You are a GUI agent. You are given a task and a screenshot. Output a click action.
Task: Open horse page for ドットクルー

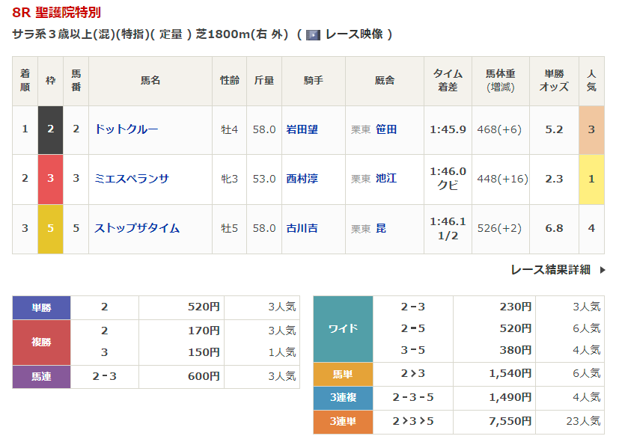tap(126, 129)
